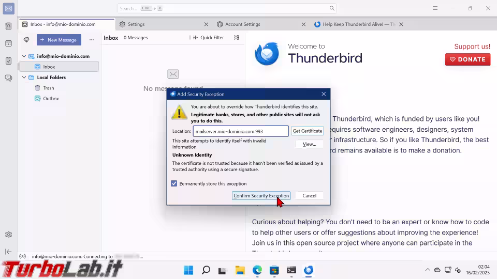Screen dimensions: 497x279
Task: Click the Thunderbird logo in welcome page
Action: 267,54
